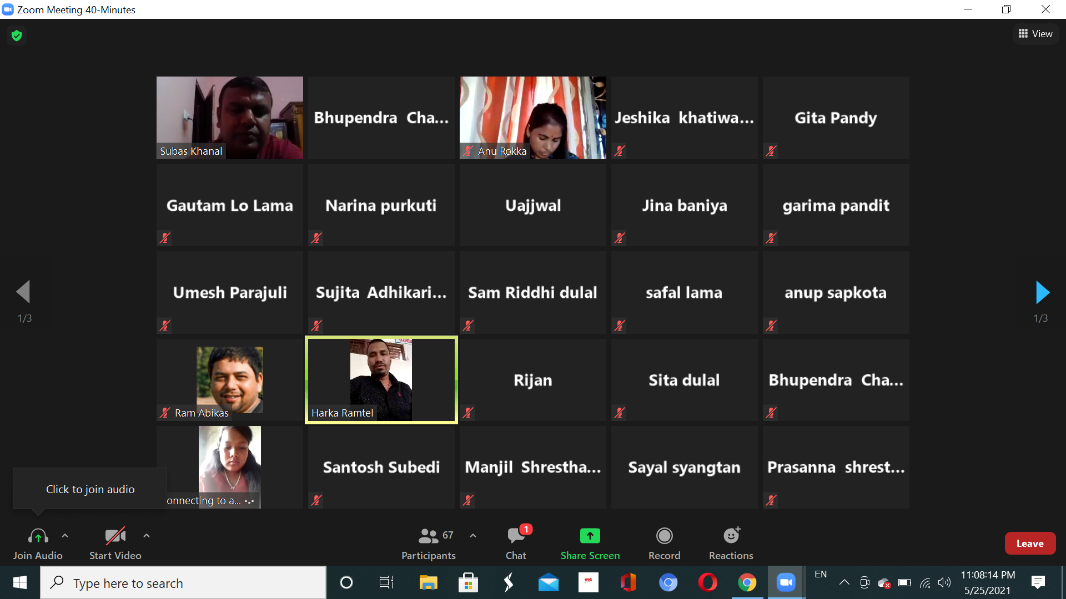The image size is (1066, 599).
Task: Expand the Participants options caret
Action: coord(473,536)
